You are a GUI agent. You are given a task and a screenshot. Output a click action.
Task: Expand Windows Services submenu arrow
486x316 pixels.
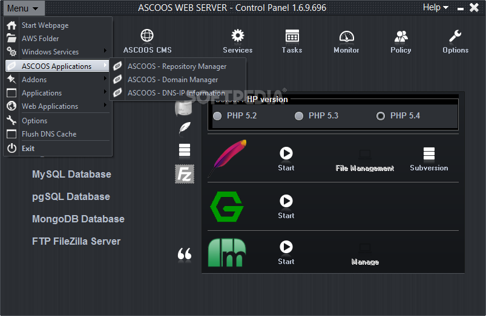tap(105, 50)
